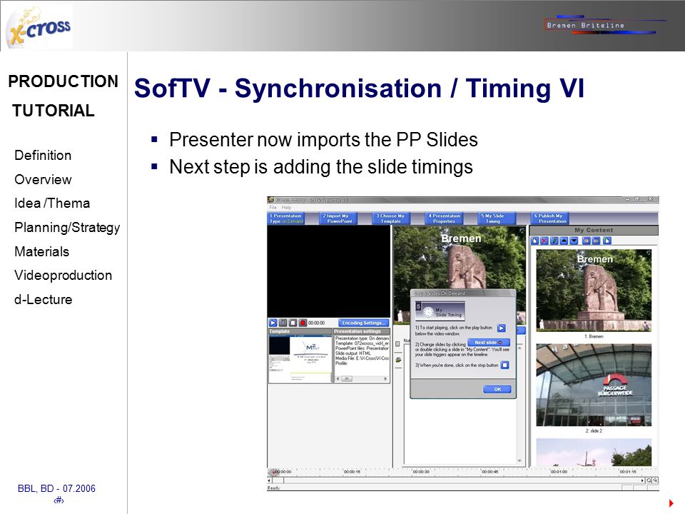685x514 pixels.
Task: Click the scroll left arrow in Presentation settings
Action: (x=338, y=379)
